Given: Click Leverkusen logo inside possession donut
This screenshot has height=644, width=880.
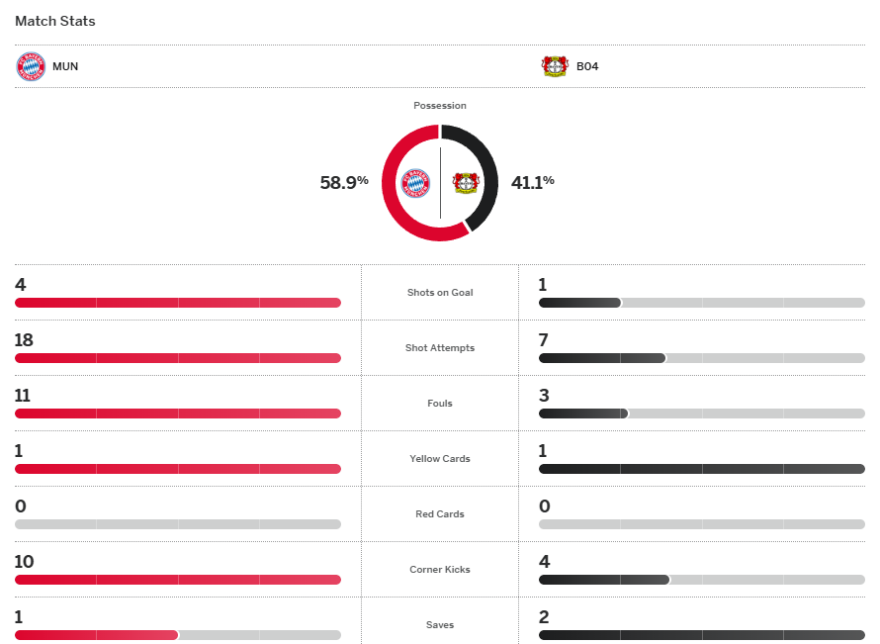Looking at the screenshot, I should pos(466,183).
